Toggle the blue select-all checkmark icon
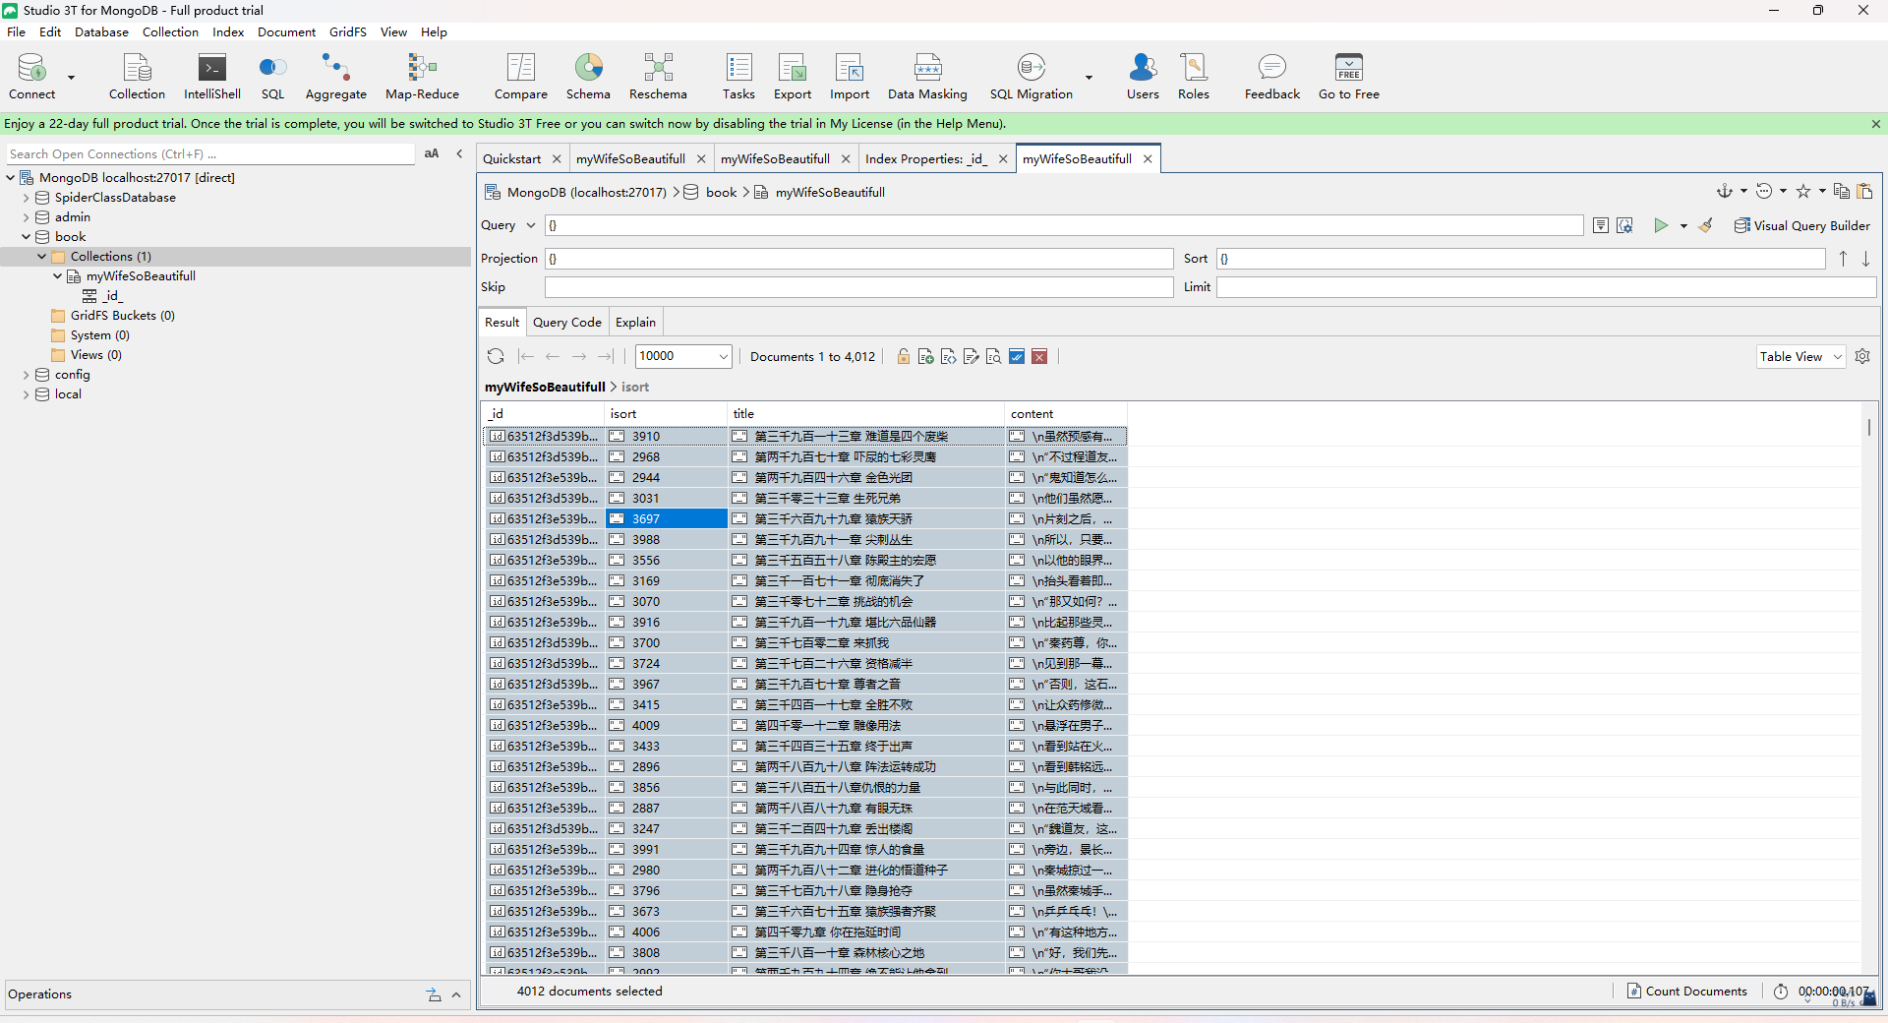 (1017, 356)
